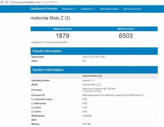Click motorola Moto Z (2) table column header
The width and height of the screenshot is (164, 127).
pyautogui.click(x=92, y=76)
